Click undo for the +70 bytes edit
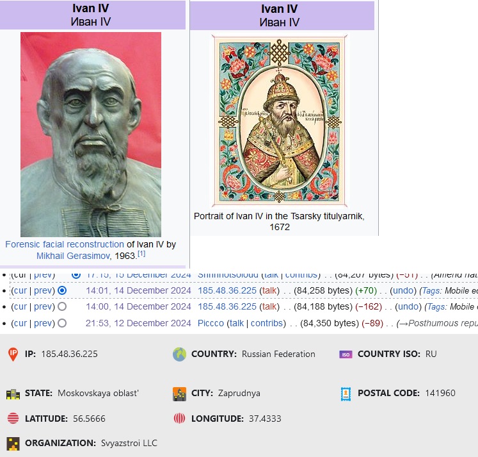 (403, 290)
